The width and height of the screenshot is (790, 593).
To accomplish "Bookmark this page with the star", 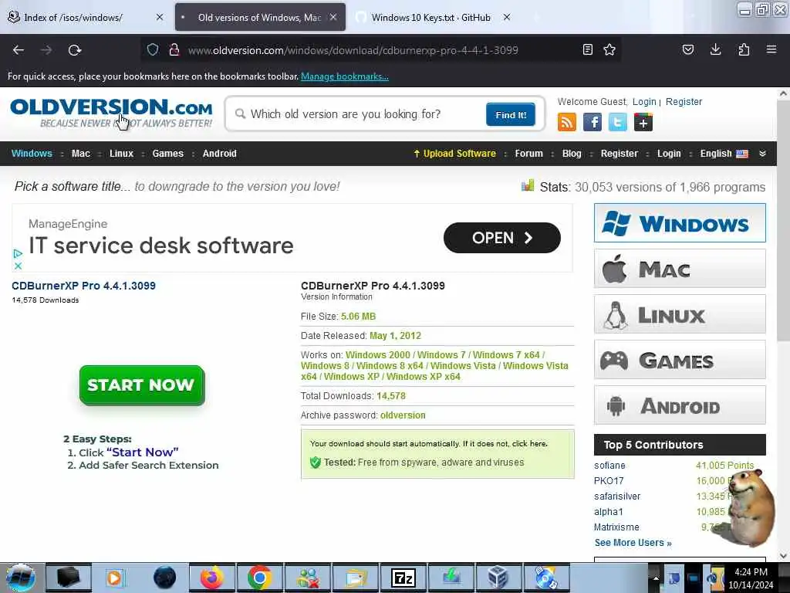I will pyautogui.click(x=609, y=49).
